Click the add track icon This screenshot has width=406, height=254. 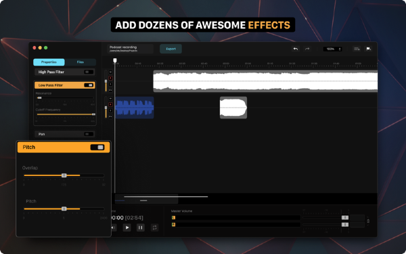357,49
